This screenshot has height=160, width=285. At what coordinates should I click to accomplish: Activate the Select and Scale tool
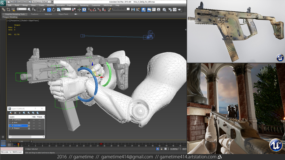point(58,9)
